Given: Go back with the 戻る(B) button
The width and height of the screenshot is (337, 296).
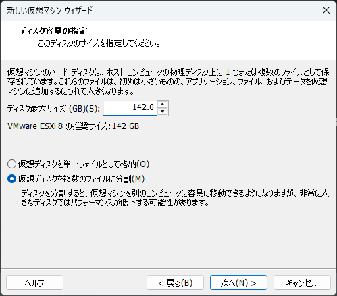Looking at the screenshot, I should pos(175,282).
